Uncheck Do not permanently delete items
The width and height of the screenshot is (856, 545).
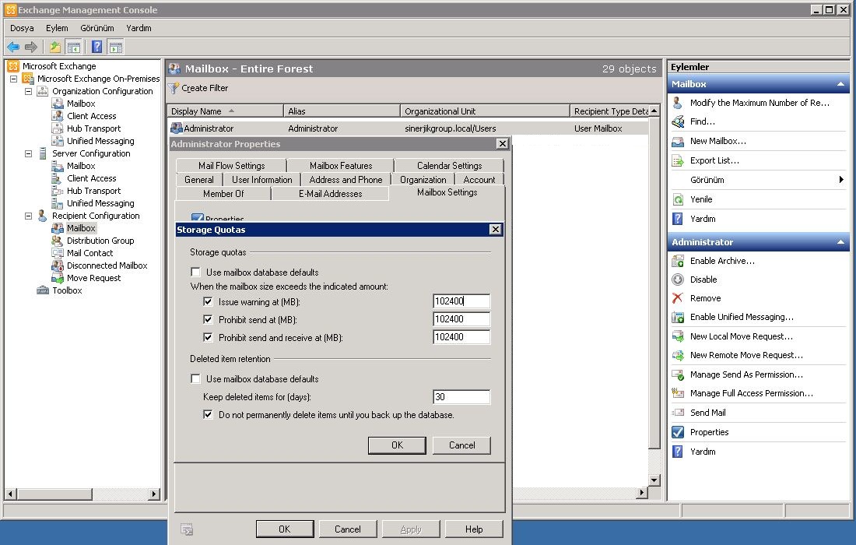[x=208, y=414]
